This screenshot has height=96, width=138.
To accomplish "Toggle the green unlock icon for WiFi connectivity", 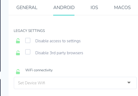I will point(18,72).
